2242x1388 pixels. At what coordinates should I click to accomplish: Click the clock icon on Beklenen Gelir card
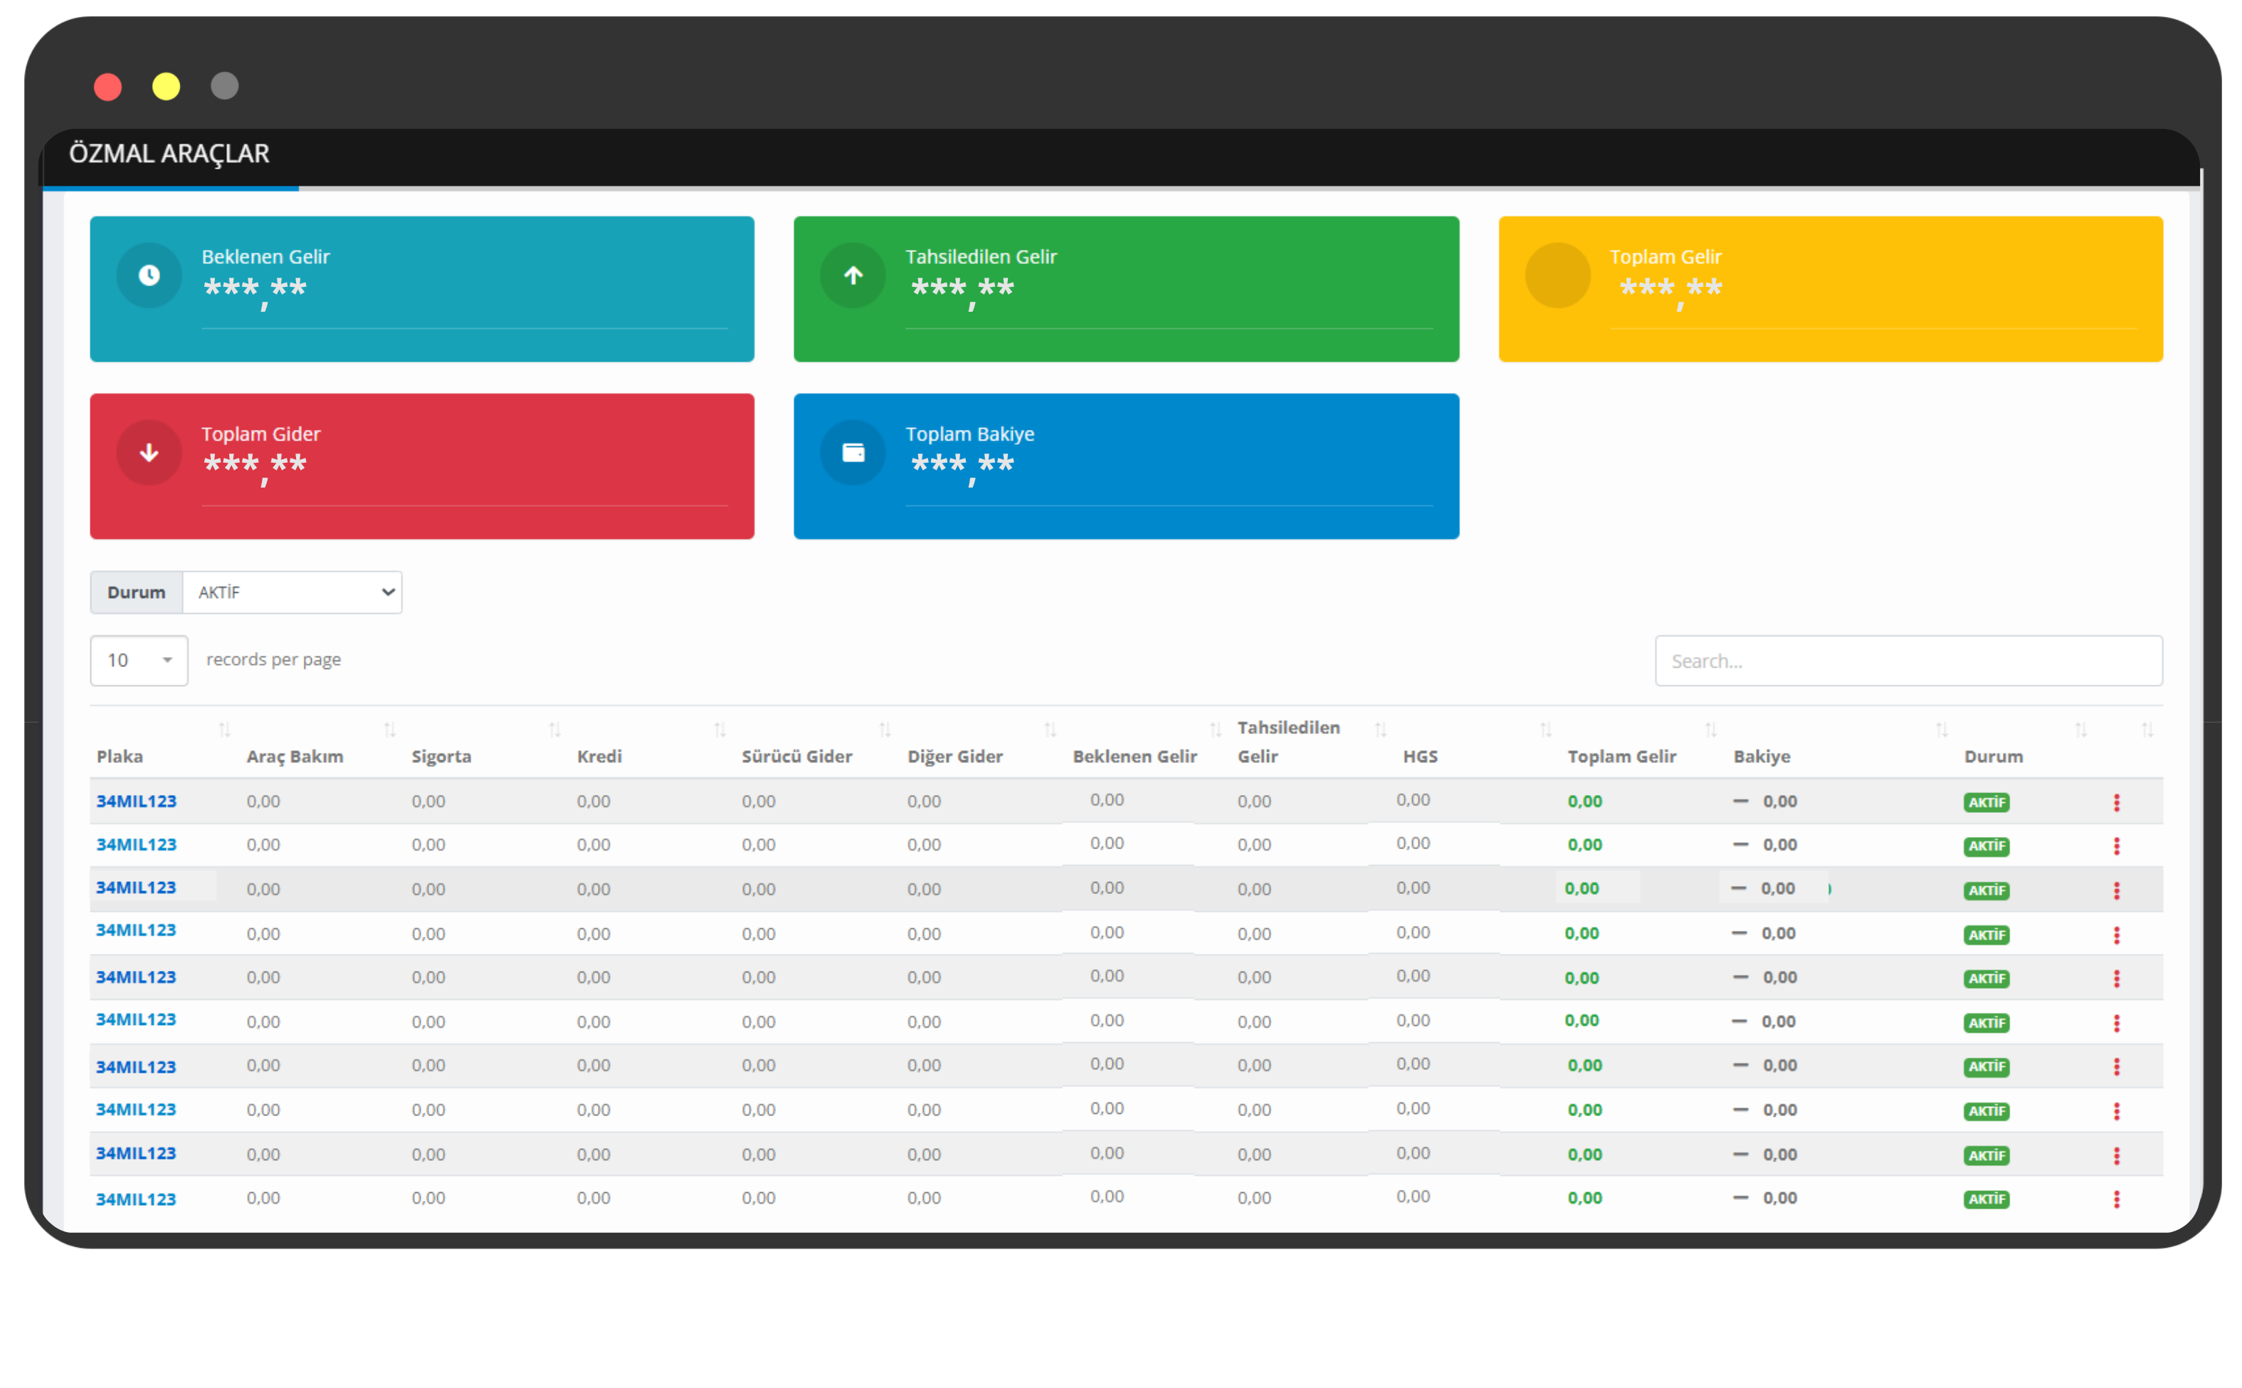[x=149, y=275]
